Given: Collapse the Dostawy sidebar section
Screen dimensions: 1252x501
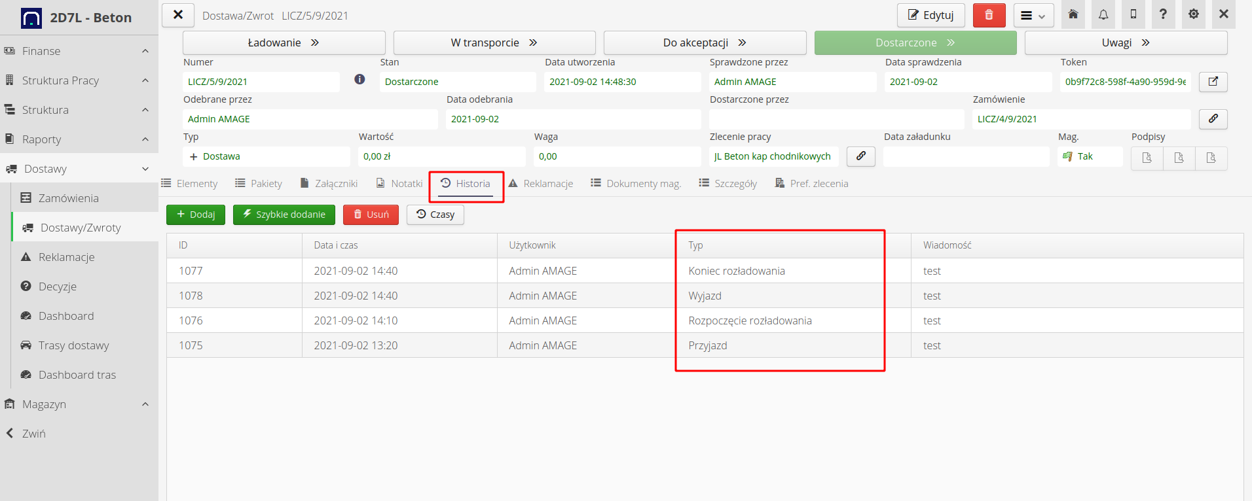Looking at the screenshot, I should 79,169.
